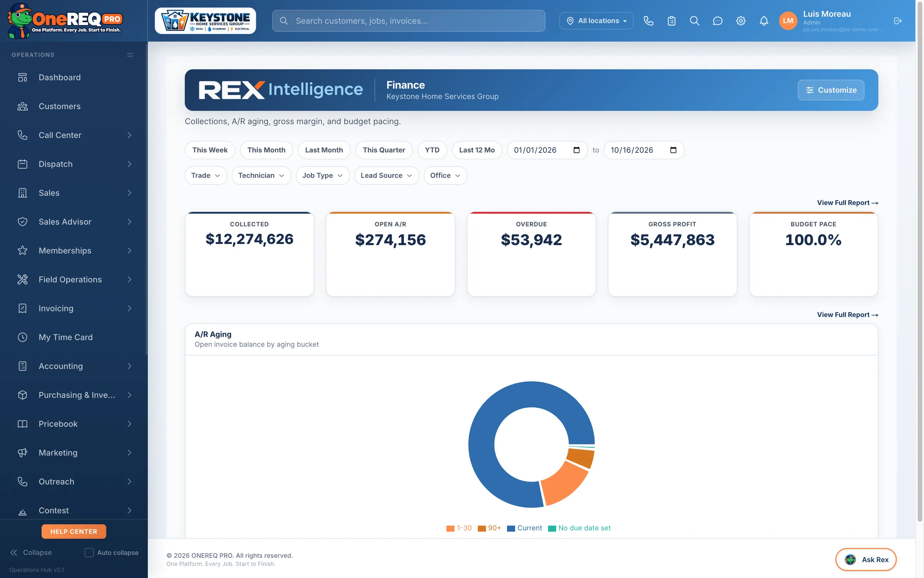Open the Technician filter dropdown
924x578 pixels.
click(261, 175)
